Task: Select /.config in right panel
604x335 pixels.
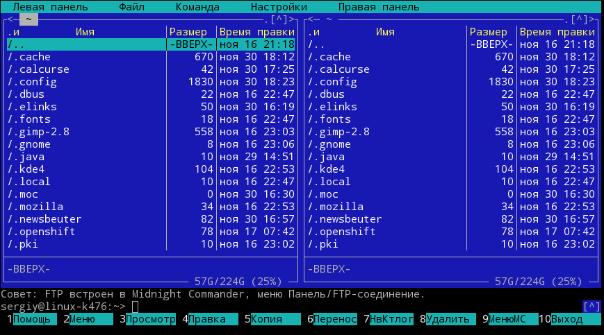Action: click(452, 82)
